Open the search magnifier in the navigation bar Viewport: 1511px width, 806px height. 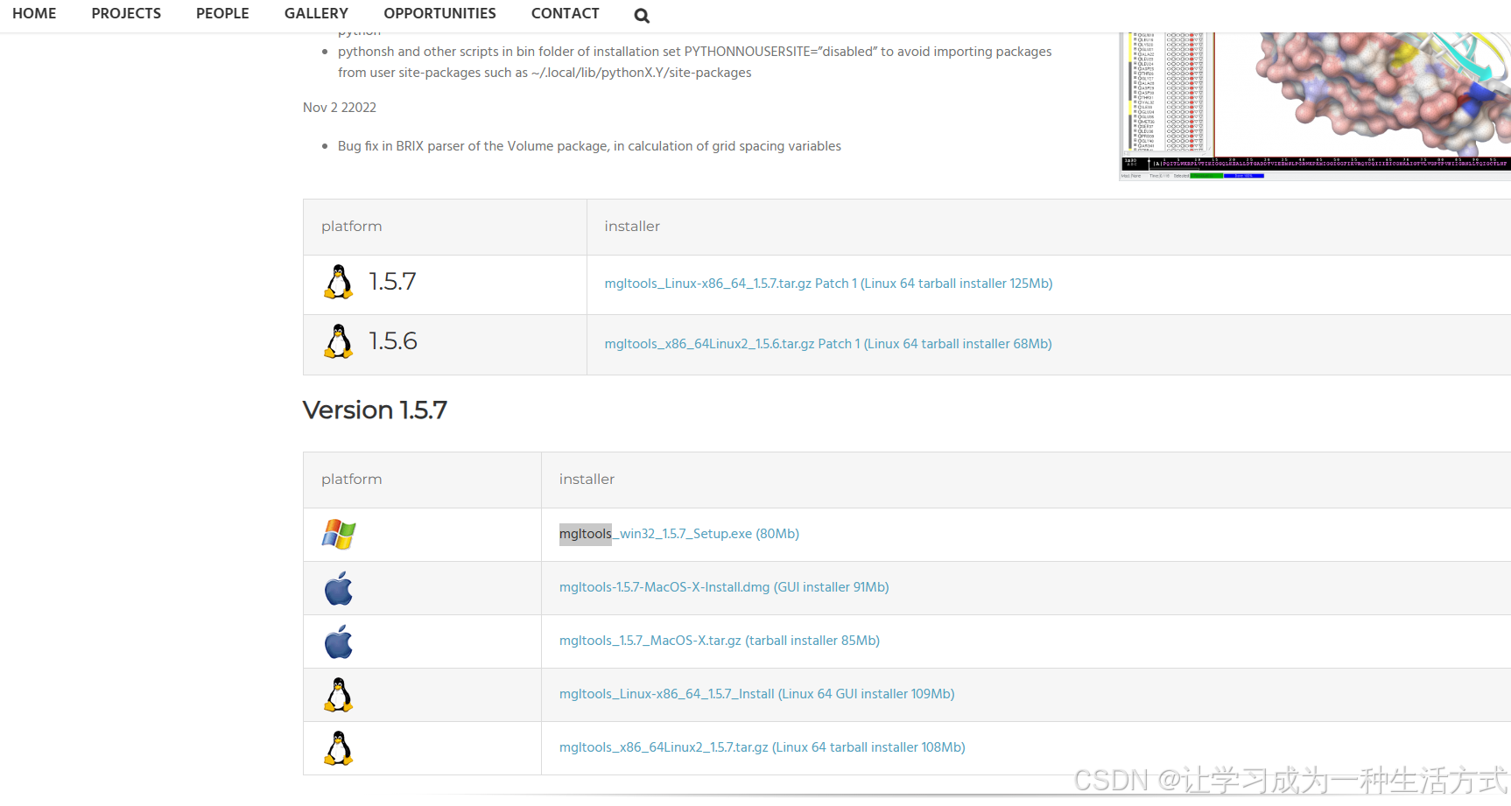pyautogui.click(x=641, y=15)
